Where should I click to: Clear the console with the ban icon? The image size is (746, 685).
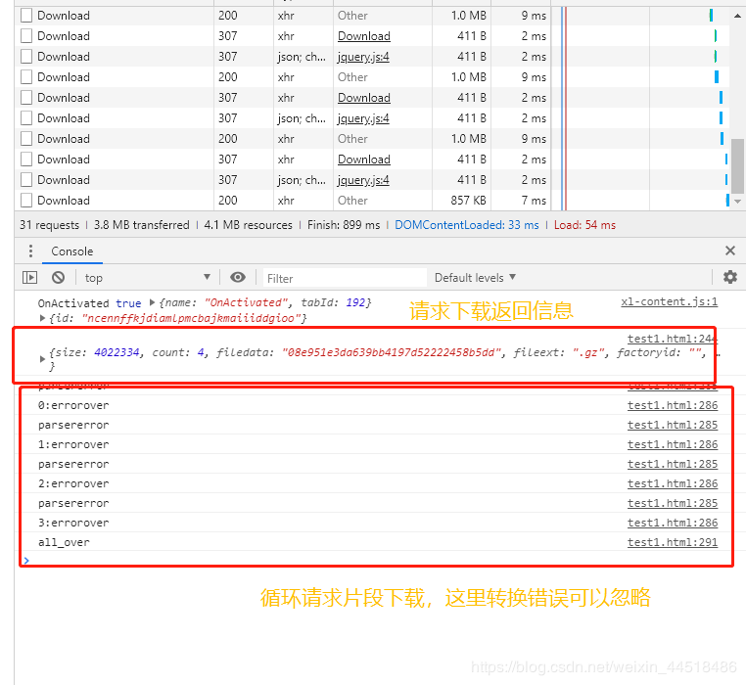point(58,278)
